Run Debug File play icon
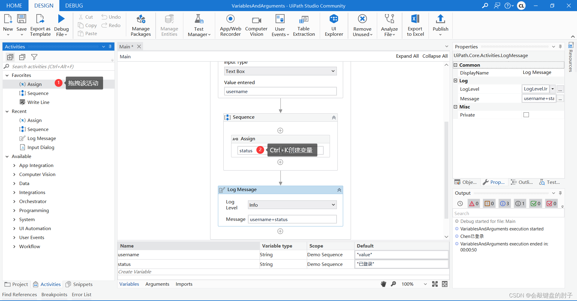Image resolution: width=577 pixels, height=301 pixels. pos(61,19)
